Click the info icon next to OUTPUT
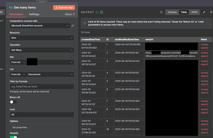Viewport: 213px width, 138px height. pos(102,12)
